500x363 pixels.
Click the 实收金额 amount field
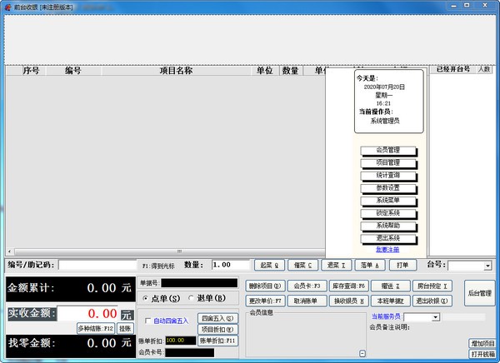pyautogui.click(x=87, y=314)
